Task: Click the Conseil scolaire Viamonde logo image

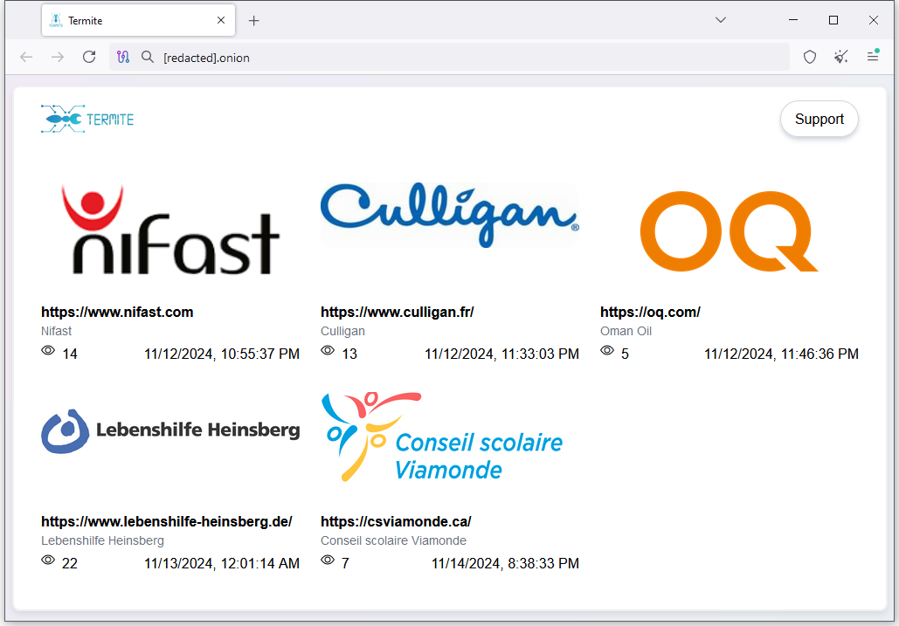Action: (x=442, y=437)
